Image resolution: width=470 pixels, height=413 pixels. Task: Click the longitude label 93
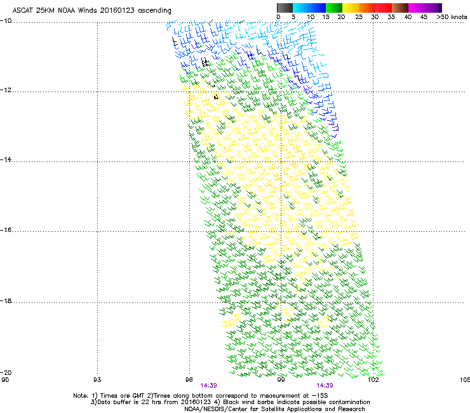[x=97, y=380]
